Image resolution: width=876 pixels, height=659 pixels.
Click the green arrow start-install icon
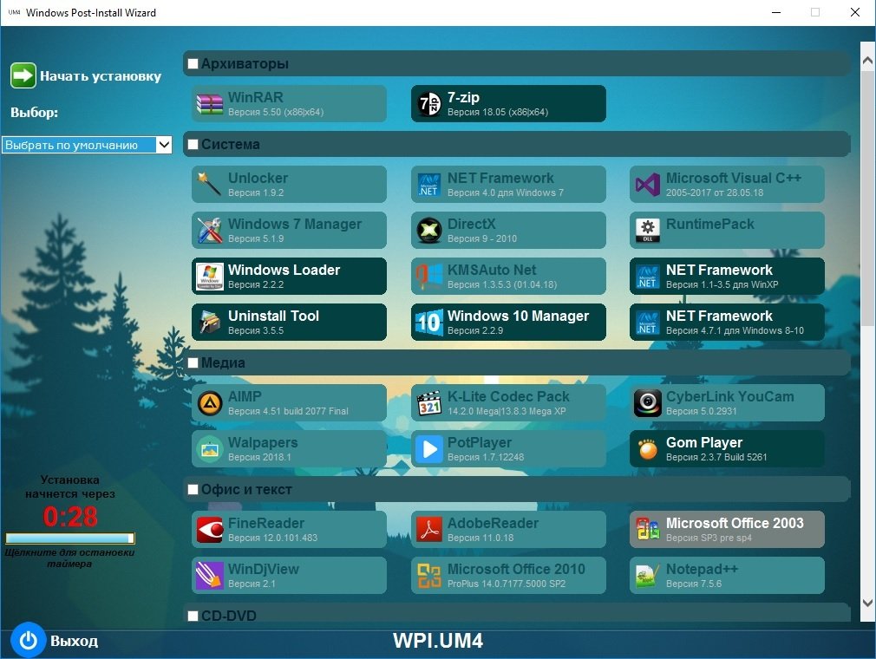[23, 75]
